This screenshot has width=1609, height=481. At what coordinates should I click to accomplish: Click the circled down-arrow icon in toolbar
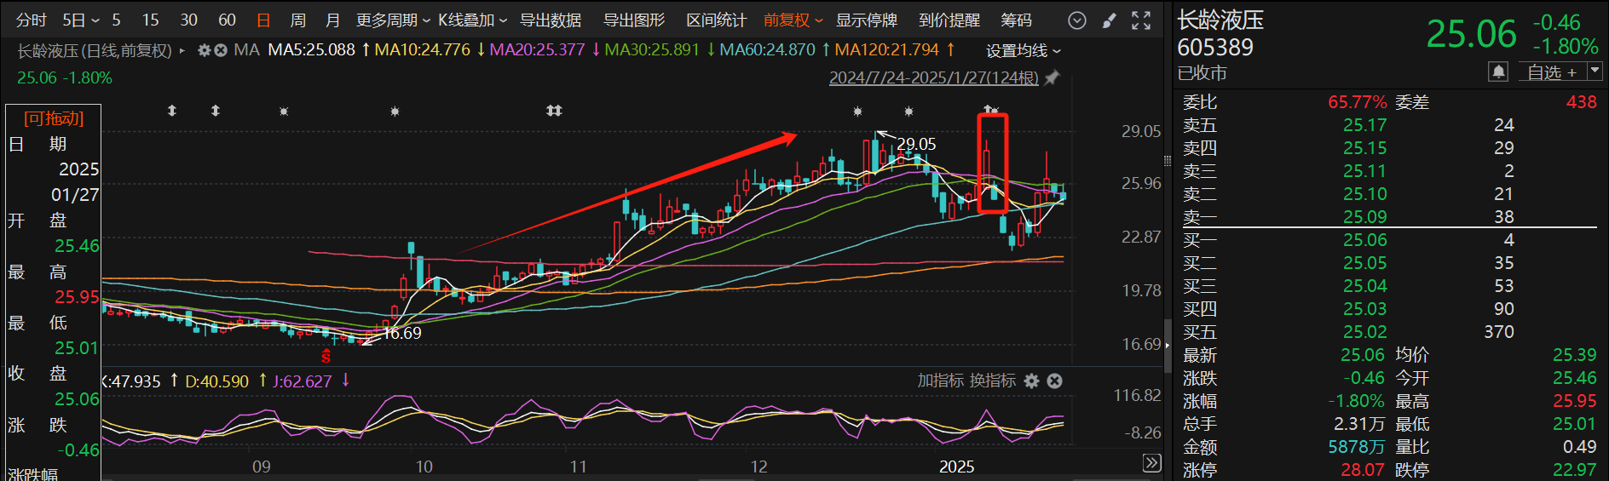[x=1077, y=20]
